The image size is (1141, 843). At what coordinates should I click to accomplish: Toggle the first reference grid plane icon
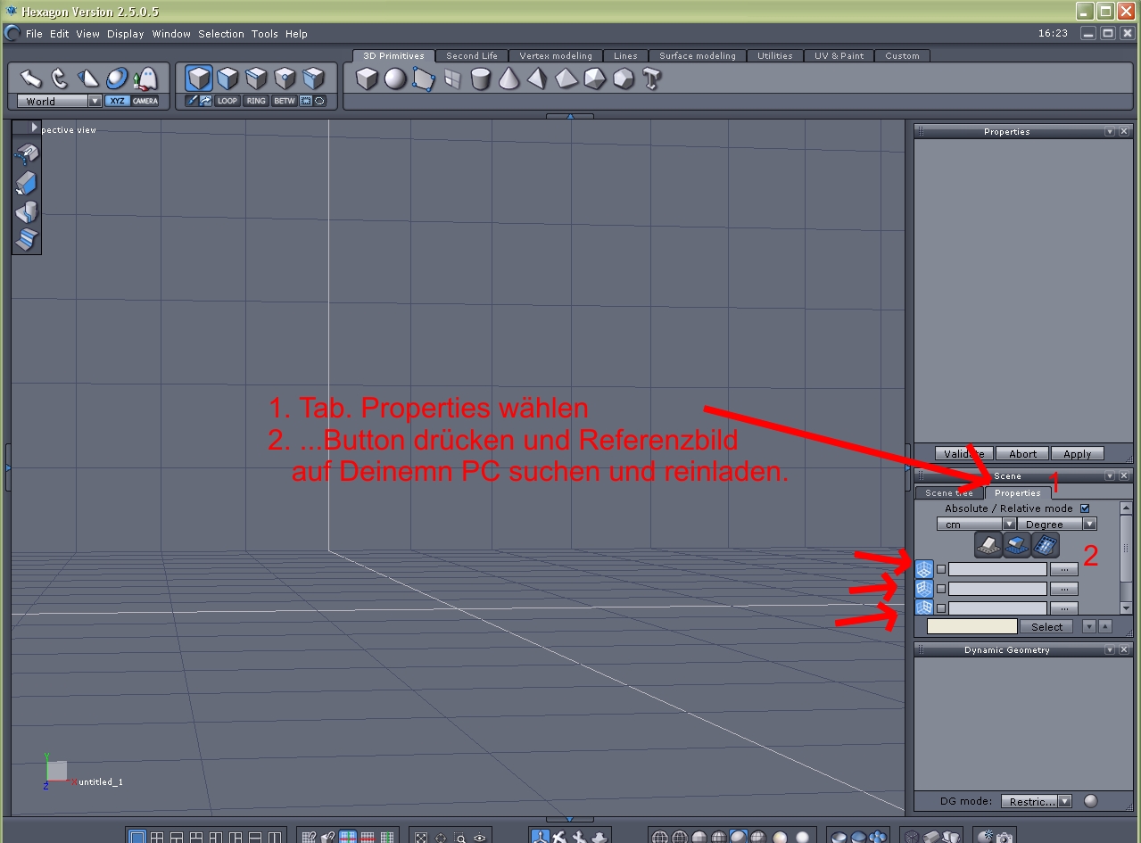[924, 567]
